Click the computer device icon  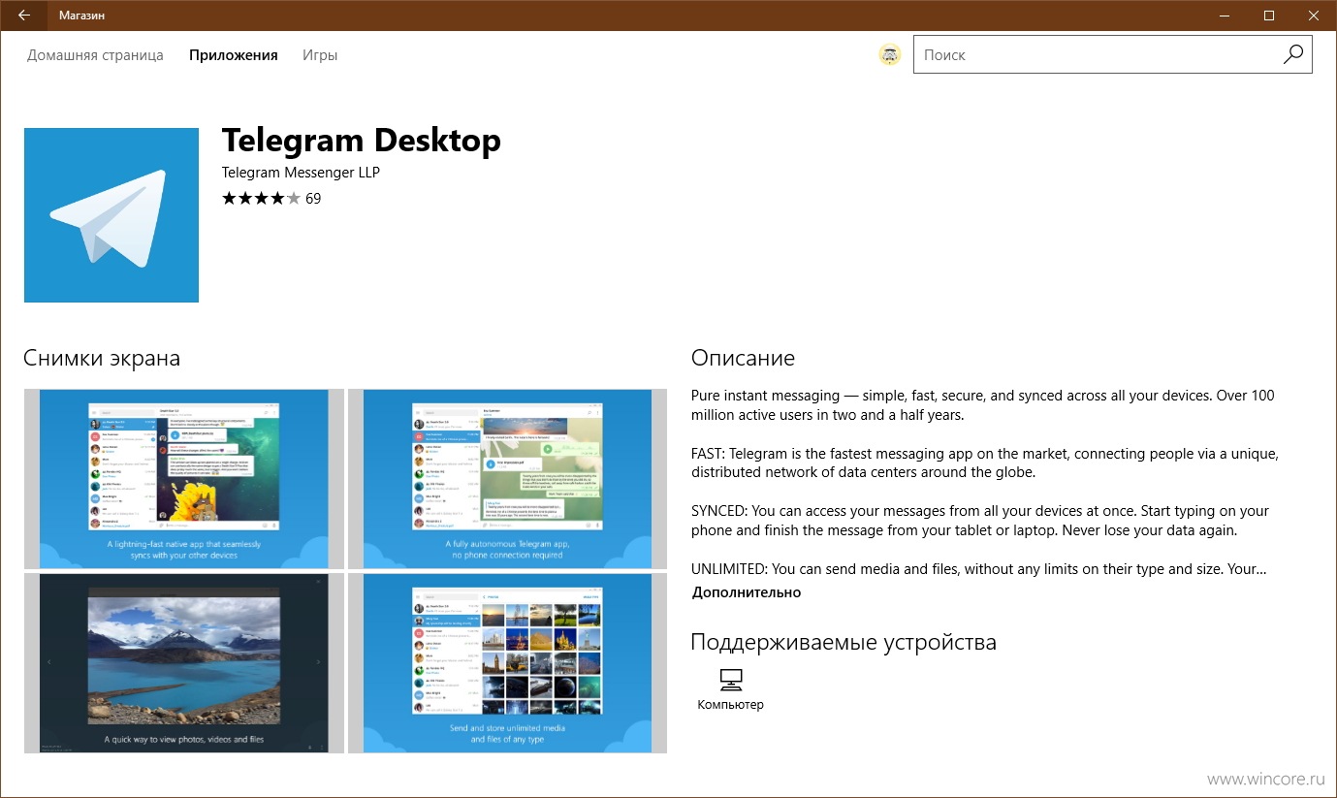click(731, 679)
